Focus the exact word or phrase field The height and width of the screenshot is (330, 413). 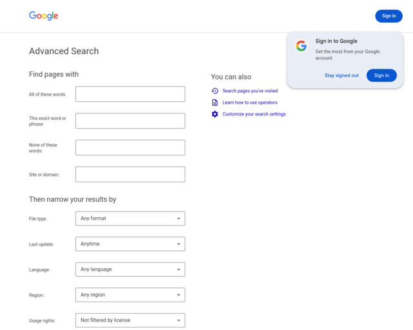point(130,121)
